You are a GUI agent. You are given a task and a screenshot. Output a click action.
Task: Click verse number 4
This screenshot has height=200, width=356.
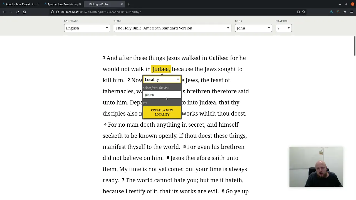[105, 124]
